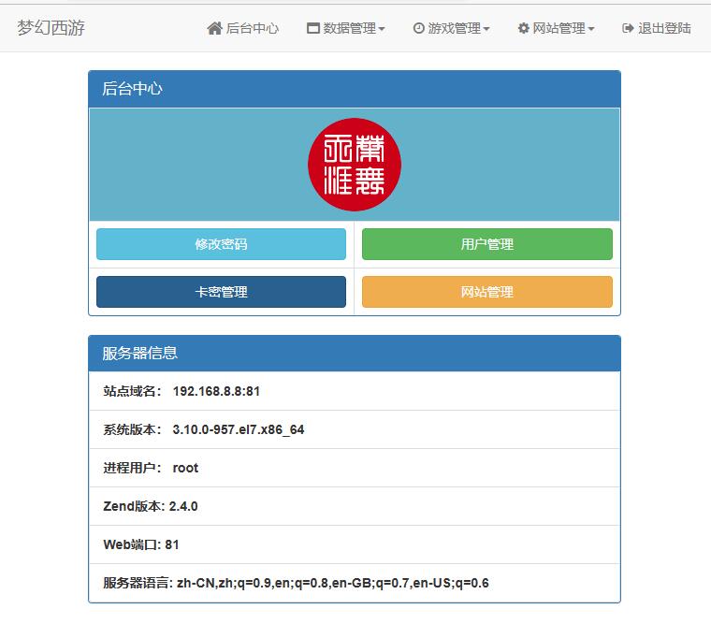711x638 pixels.
Task: Select the 192.168.8.8:81 domain value
Action: tap(216, 391)
